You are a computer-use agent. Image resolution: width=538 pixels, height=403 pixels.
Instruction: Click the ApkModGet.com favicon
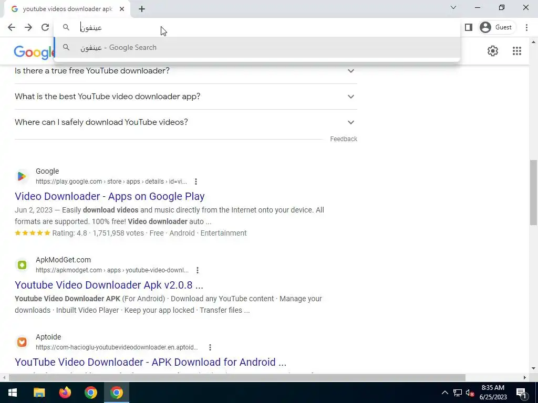[22, 265]
